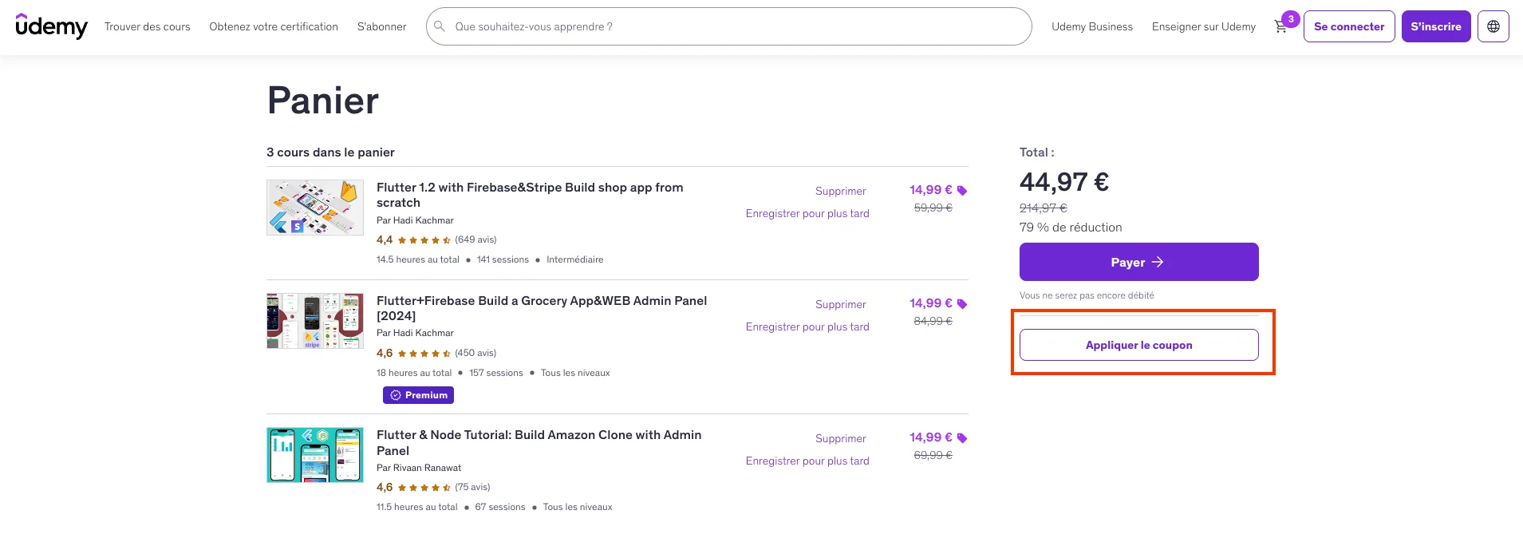Click the crossed-out price '84,99 €'
This screenshot has width=1523, height=546.
(933, 321)
